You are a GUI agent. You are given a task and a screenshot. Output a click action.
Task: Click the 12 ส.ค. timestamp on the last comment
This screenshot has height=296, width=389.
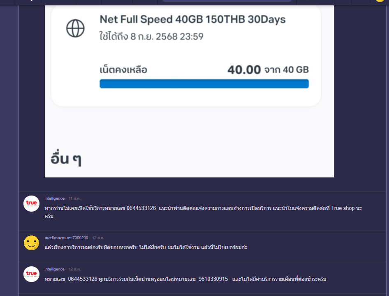pyautogui.click(x=75, y=269)
